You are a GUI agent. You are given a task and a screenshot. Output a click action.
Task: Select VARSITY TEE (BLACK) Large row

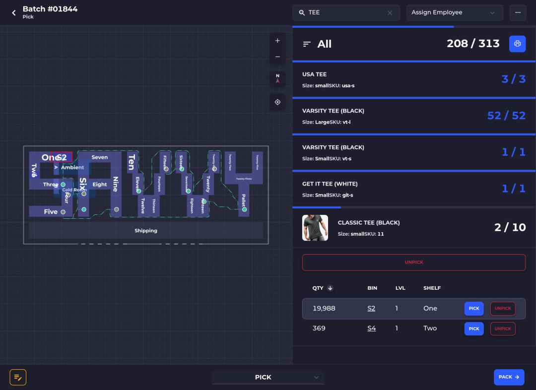click(x=413, y=116)
